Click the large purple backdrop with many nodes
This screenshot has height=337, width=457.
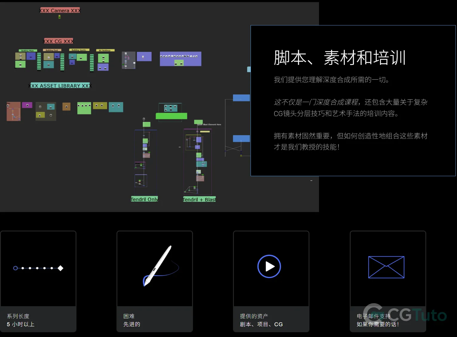(180, 59)
